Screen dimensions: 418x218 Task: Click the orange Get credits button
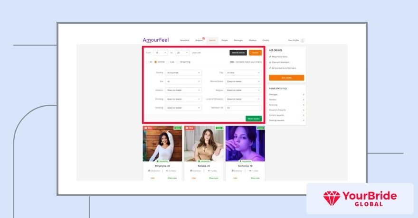[286, 78]
